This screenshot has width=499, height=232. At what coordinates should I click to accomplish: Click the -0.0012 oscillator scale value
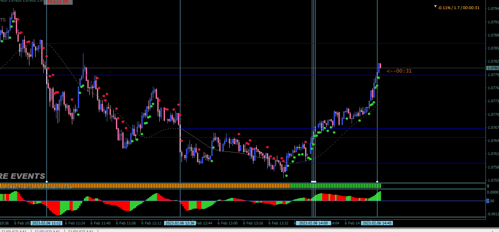[493, 214]
